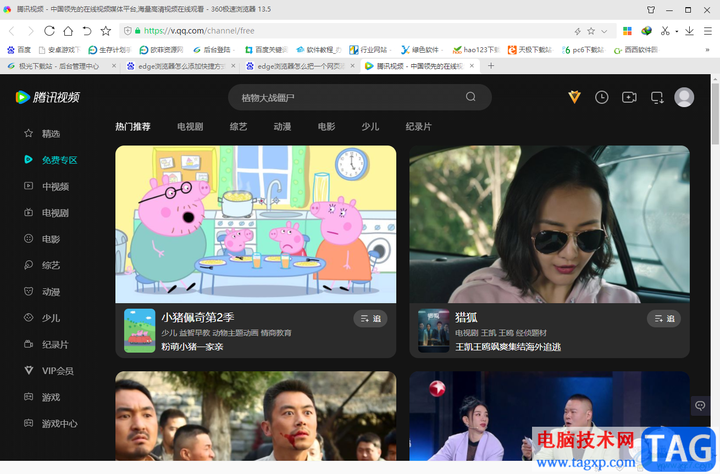This screenshot has width=720, height=474.
Task: Click the site security shield icon
Action: pyautogui.click(x=128, y=31)
